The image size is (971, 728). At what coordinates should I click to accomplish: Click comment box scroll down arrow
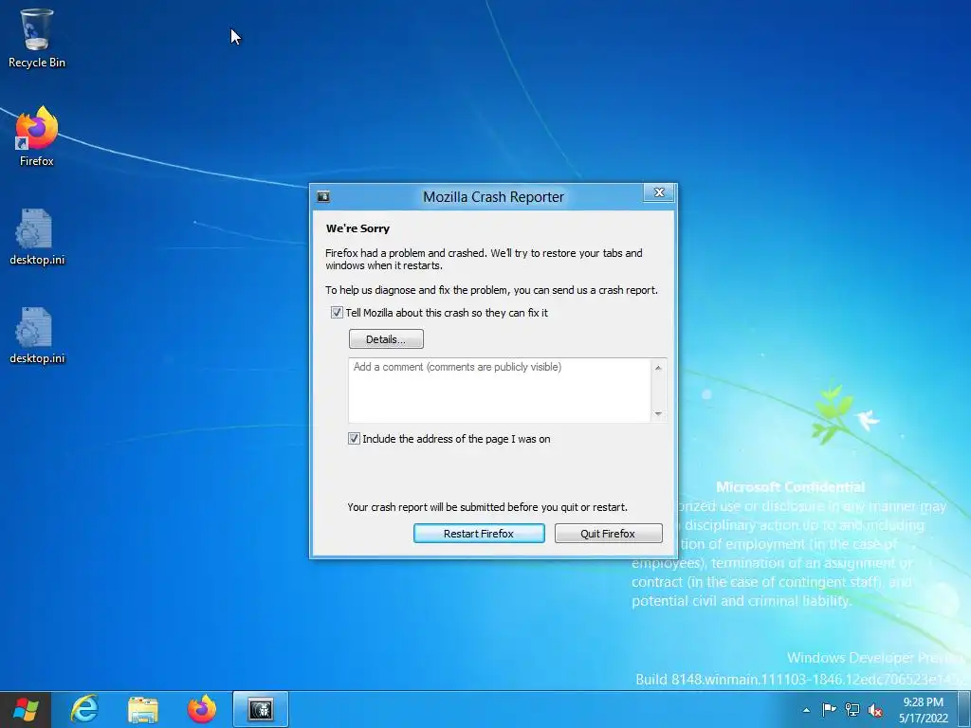[658, 413]
